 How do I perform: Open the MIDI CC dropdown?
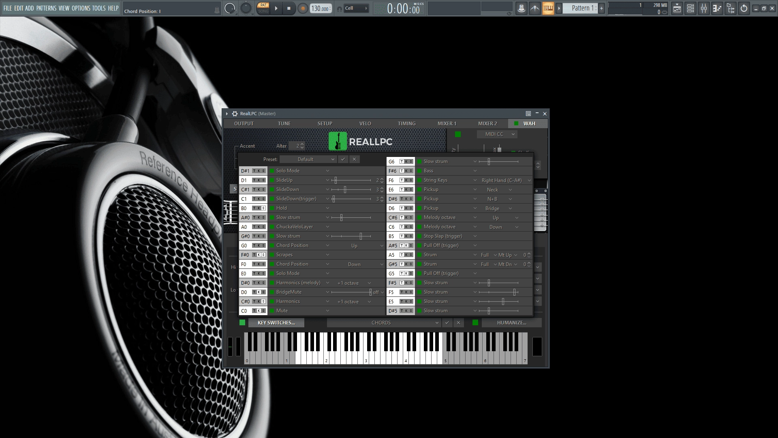click(498, 134)
